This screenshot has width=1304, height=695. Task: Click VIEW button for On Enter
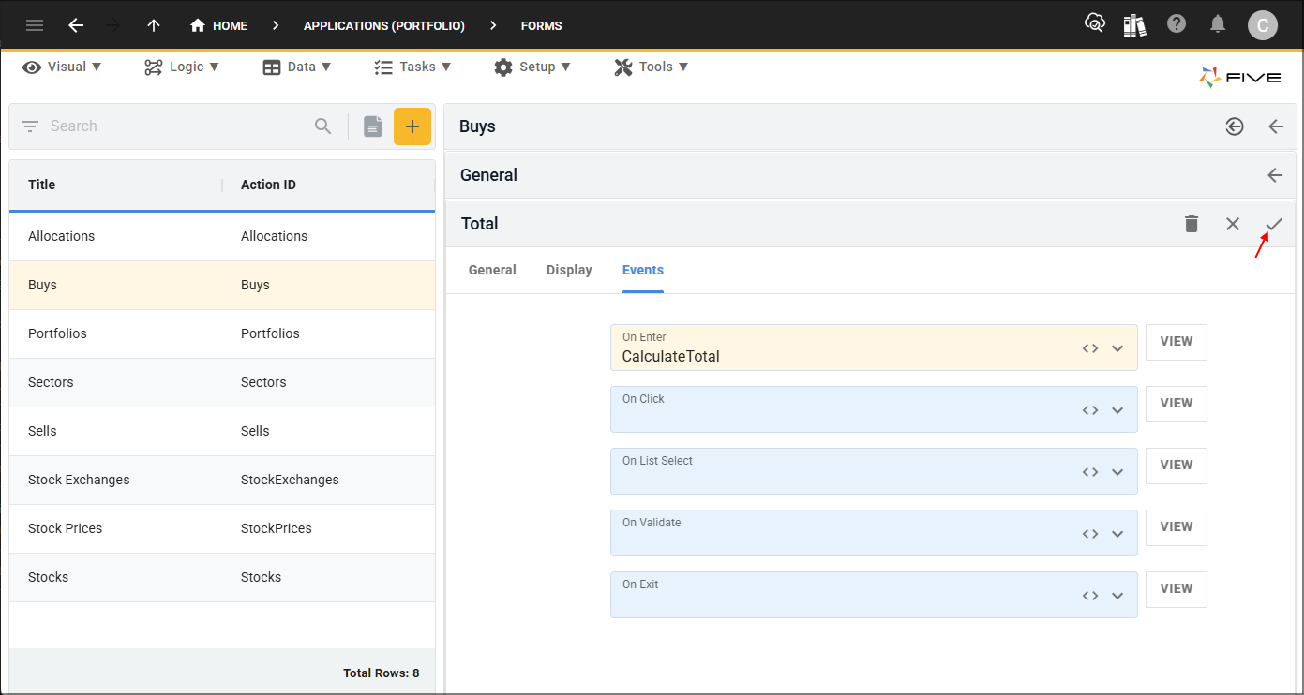click(x=1177, y=342)
